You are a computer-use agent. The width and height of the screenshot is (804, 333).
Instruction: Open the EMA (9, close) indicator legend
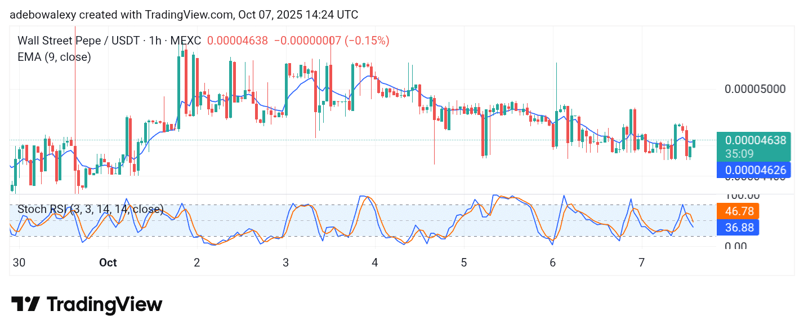(54, 57)
